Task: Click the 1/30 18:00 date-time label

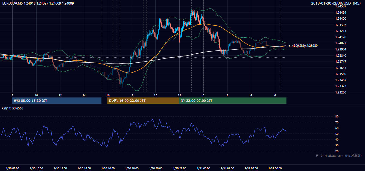Action: click(x=132, y=168)
